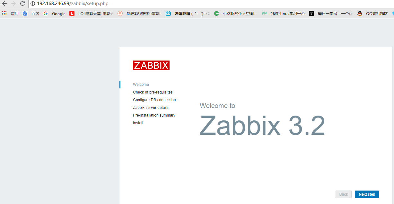Screen dimensions: 394x204
Task: Click the 疯狂影视搜索 favicon
Action: point(120,13)
